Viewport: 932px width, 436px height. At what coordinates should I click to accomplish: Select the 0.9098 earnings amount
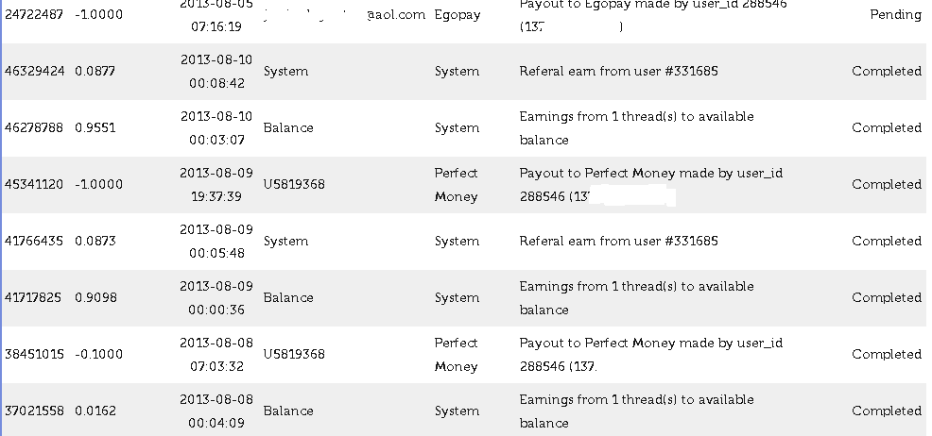point(95,298)
